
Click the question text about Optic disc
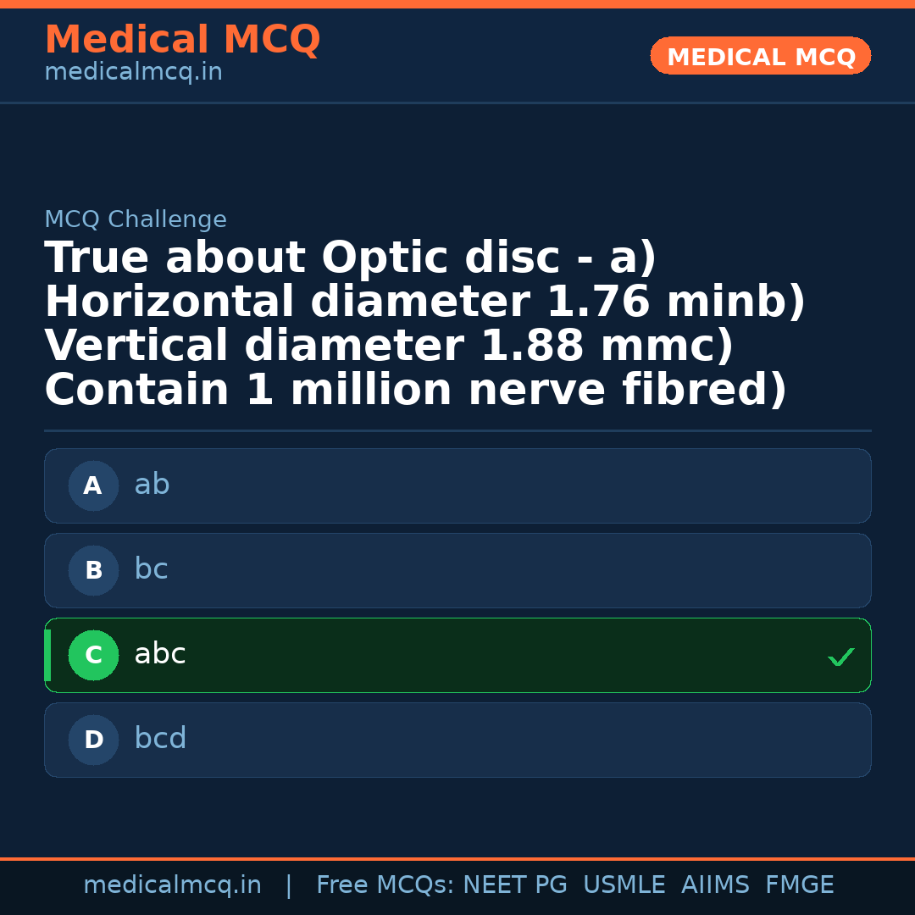click(x=424, y=322)
